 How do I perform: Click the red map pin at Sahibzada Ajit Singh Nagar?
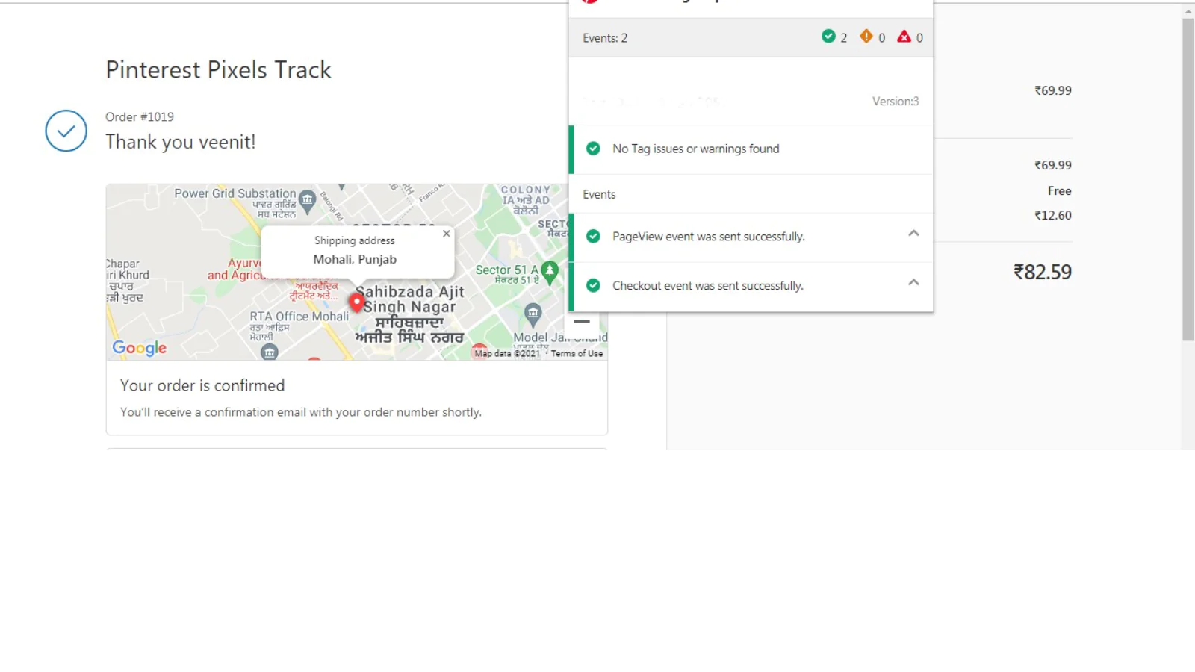[357, 302]
